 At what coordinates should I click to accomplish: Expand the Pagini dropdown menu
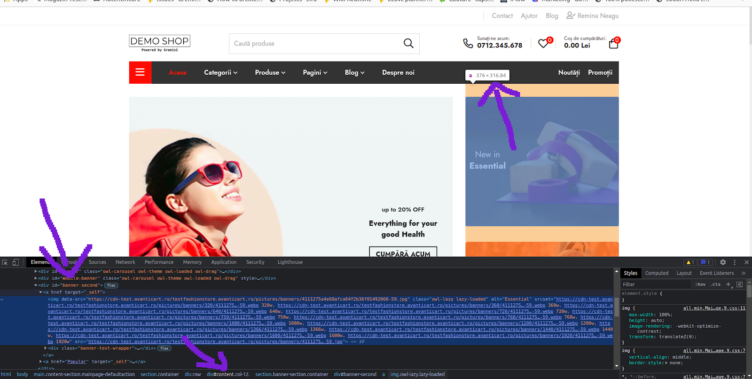pos(315,72)
